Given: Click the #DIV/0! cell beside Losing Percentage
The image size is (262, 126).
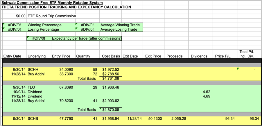Looking at the screenshot, I should pyautogui.click(x=15, y=29).
